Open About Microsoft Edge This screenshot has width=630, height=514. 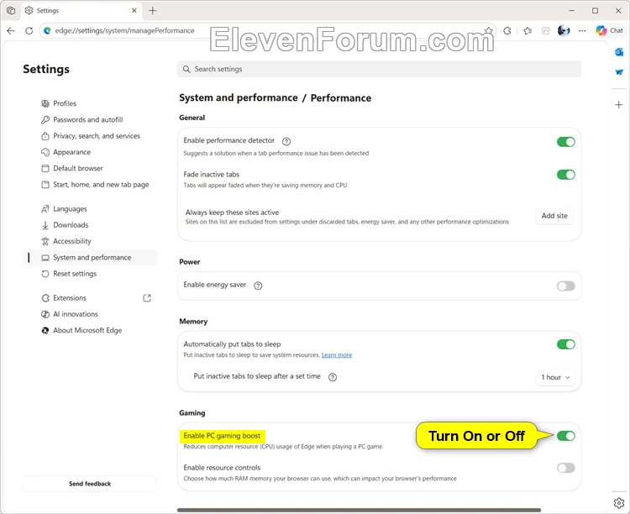[91, 330]
